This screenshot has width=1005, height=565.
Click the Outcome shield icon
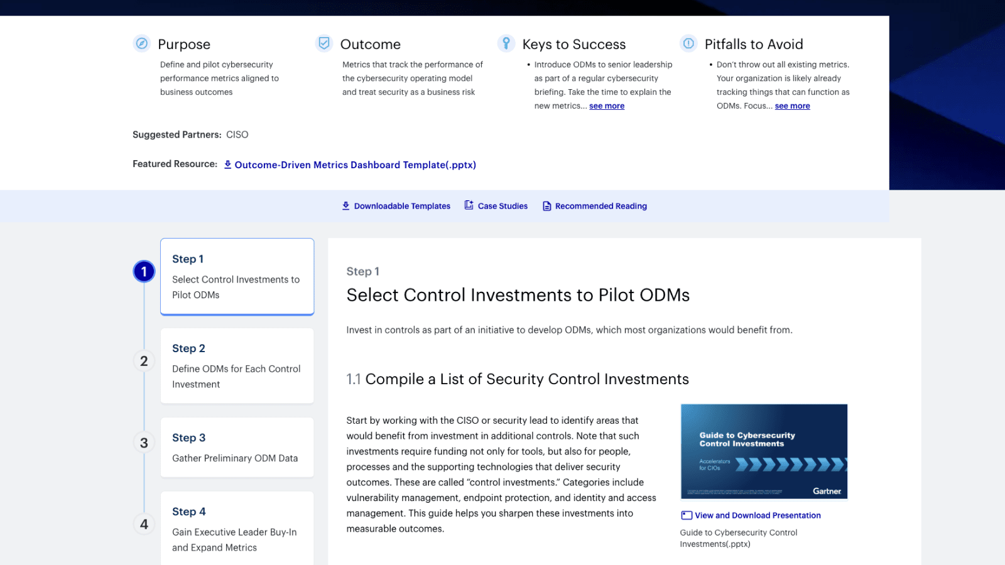point(324,43)
